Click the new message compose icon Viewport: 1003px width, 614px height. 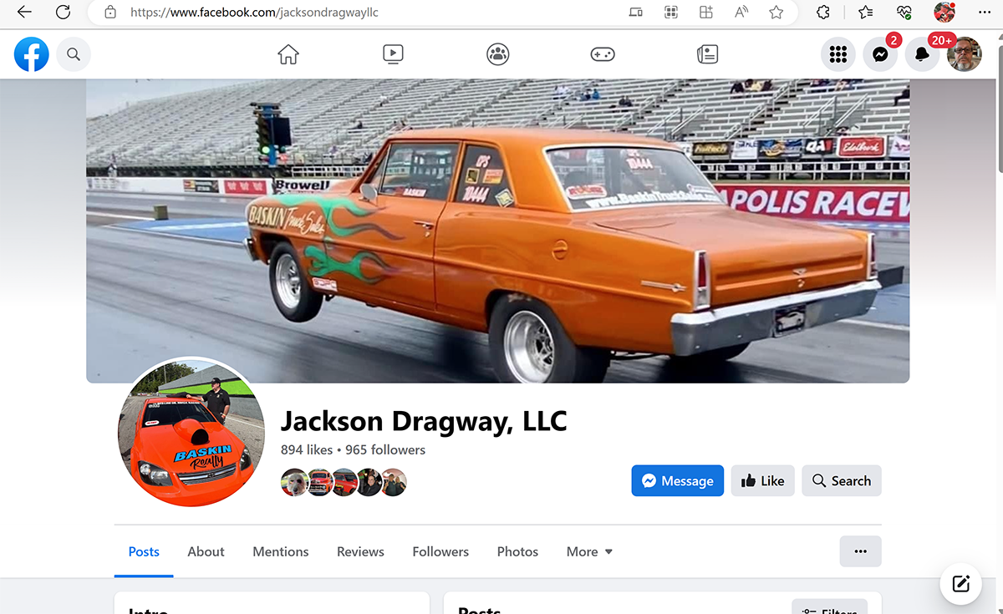pos(960,584)
